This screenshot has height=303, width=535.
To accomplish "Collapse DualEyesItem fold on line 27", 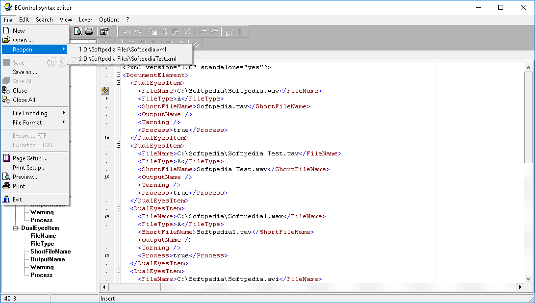I will (x=118, y=271).
